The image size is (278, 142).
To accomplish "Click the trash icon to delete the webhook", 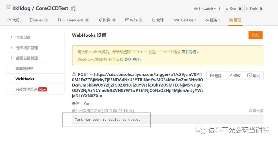I will click(x=212, y=75).
